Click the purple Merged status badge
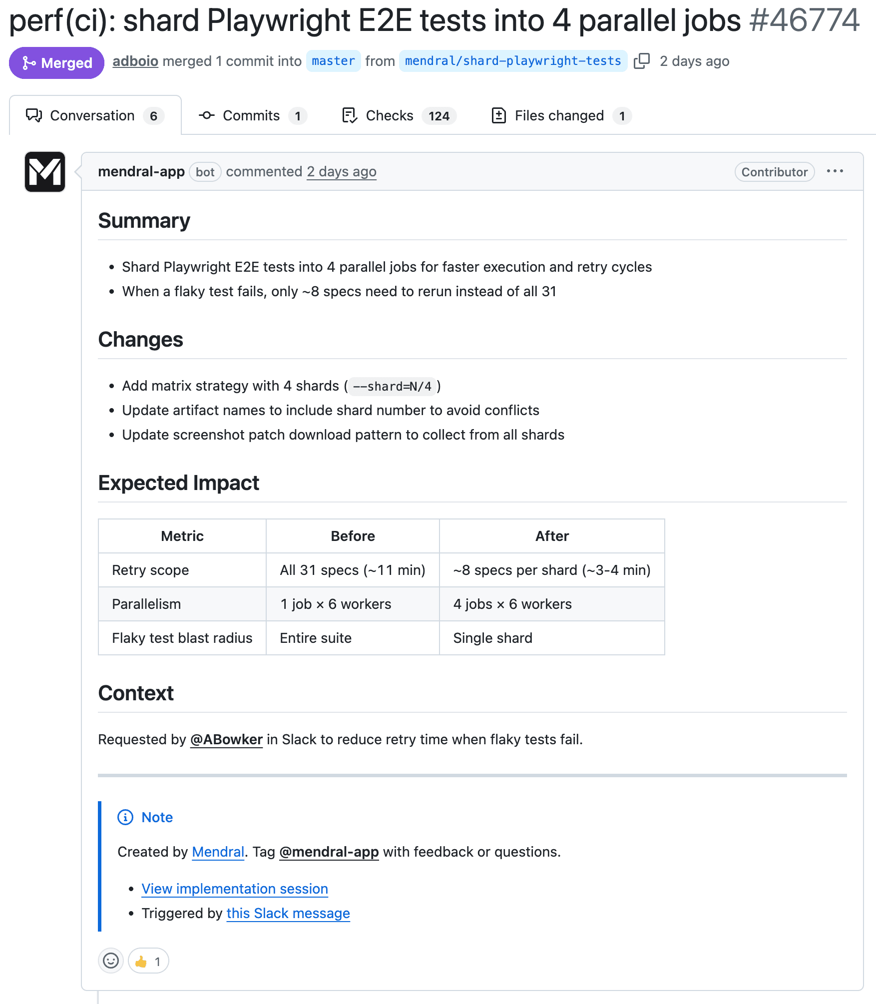Image resolution: width=876 pixels, height=1004 pixels. [x=56, y=62]
